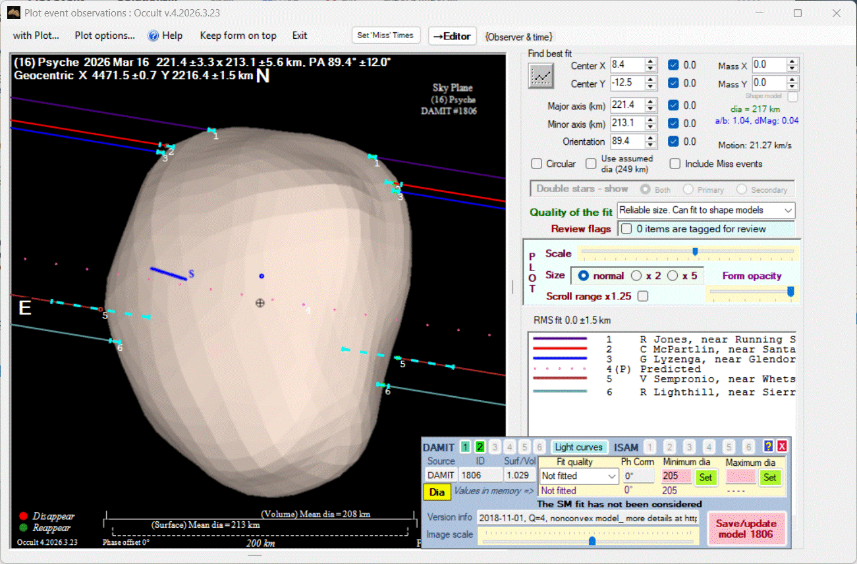Click the yellow Dia button
Viewport: 857px width, 564px height.
437,492
